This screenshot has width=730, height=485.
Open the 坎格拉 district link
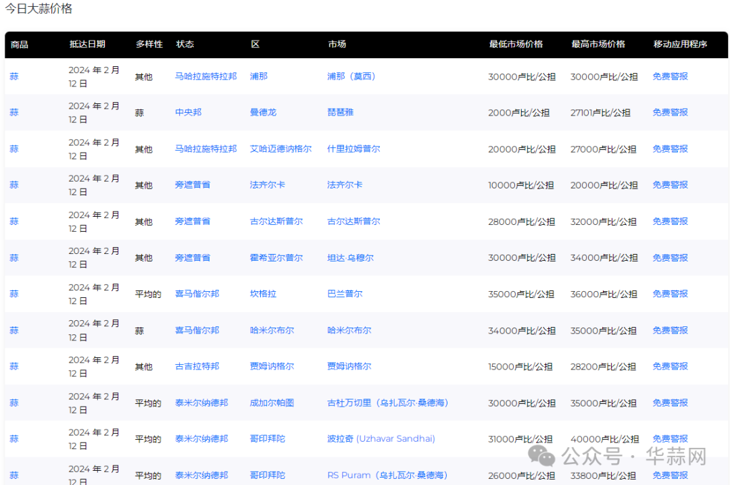(x=263, y=294)
